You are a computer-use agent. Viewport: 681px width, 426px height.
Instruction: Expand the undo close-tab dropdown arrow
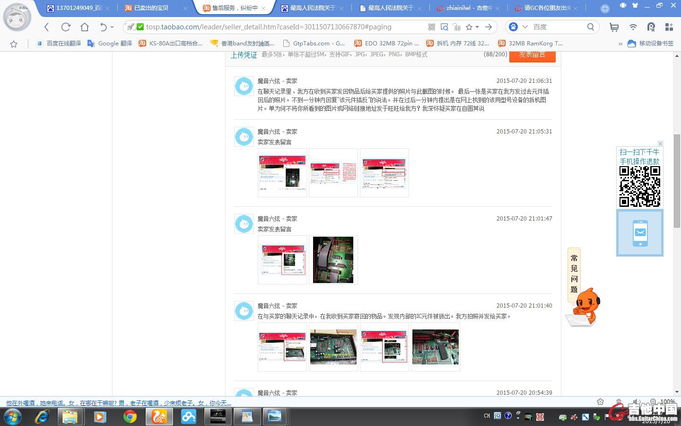pos(112,27)
